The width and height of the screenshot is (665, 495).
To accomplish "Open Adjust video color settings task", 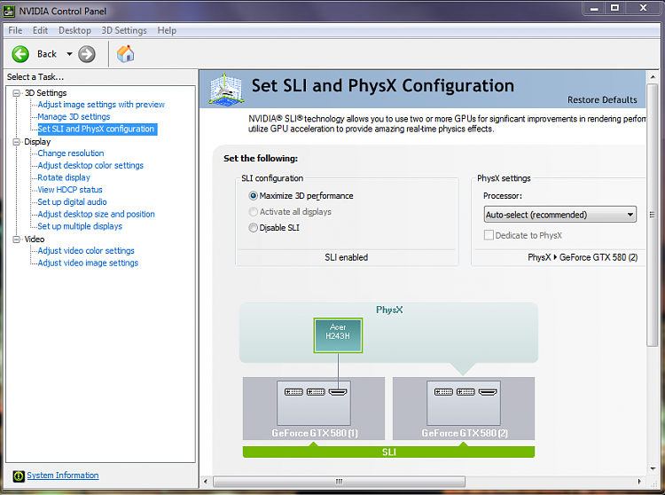I will (86, 251).
